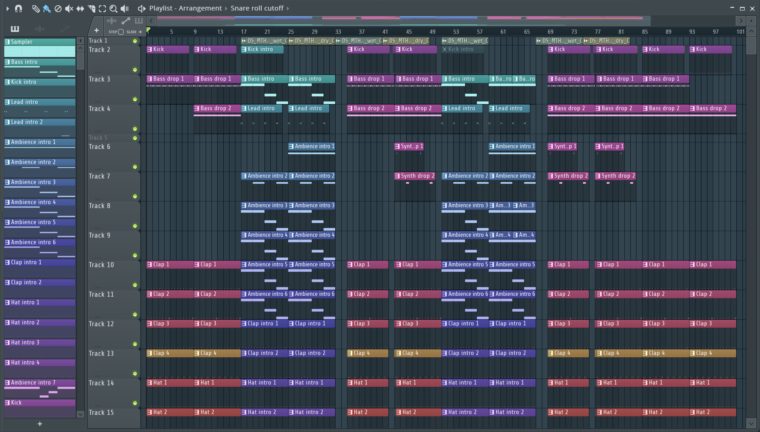
Task: Jump to bar 69 on timeline ruler
Action: 550,32
